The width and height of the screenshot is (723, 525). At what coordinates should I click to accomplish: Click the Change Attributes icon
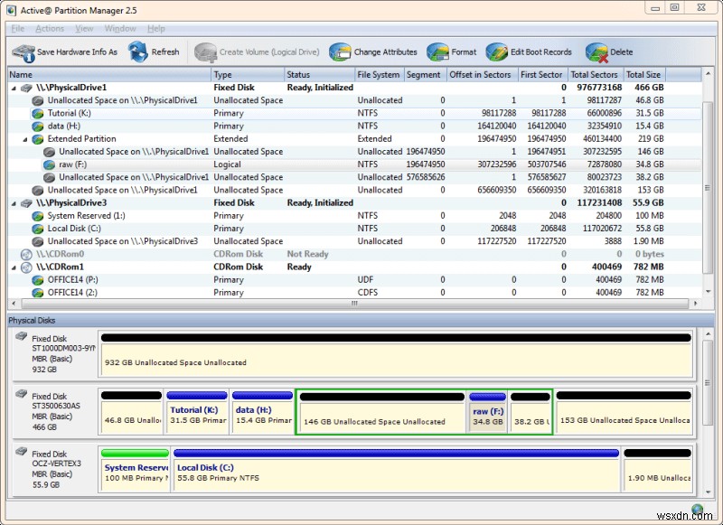[x=340, y=52]
